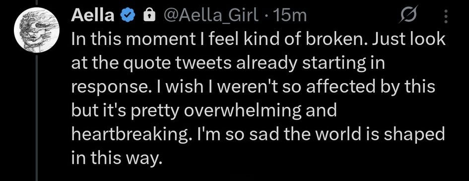
Task: Click the final line 'in this way.'
Action: [x=117, y=158]
